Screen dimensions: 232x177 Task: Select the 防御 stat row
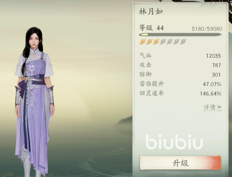pos(180,75)
